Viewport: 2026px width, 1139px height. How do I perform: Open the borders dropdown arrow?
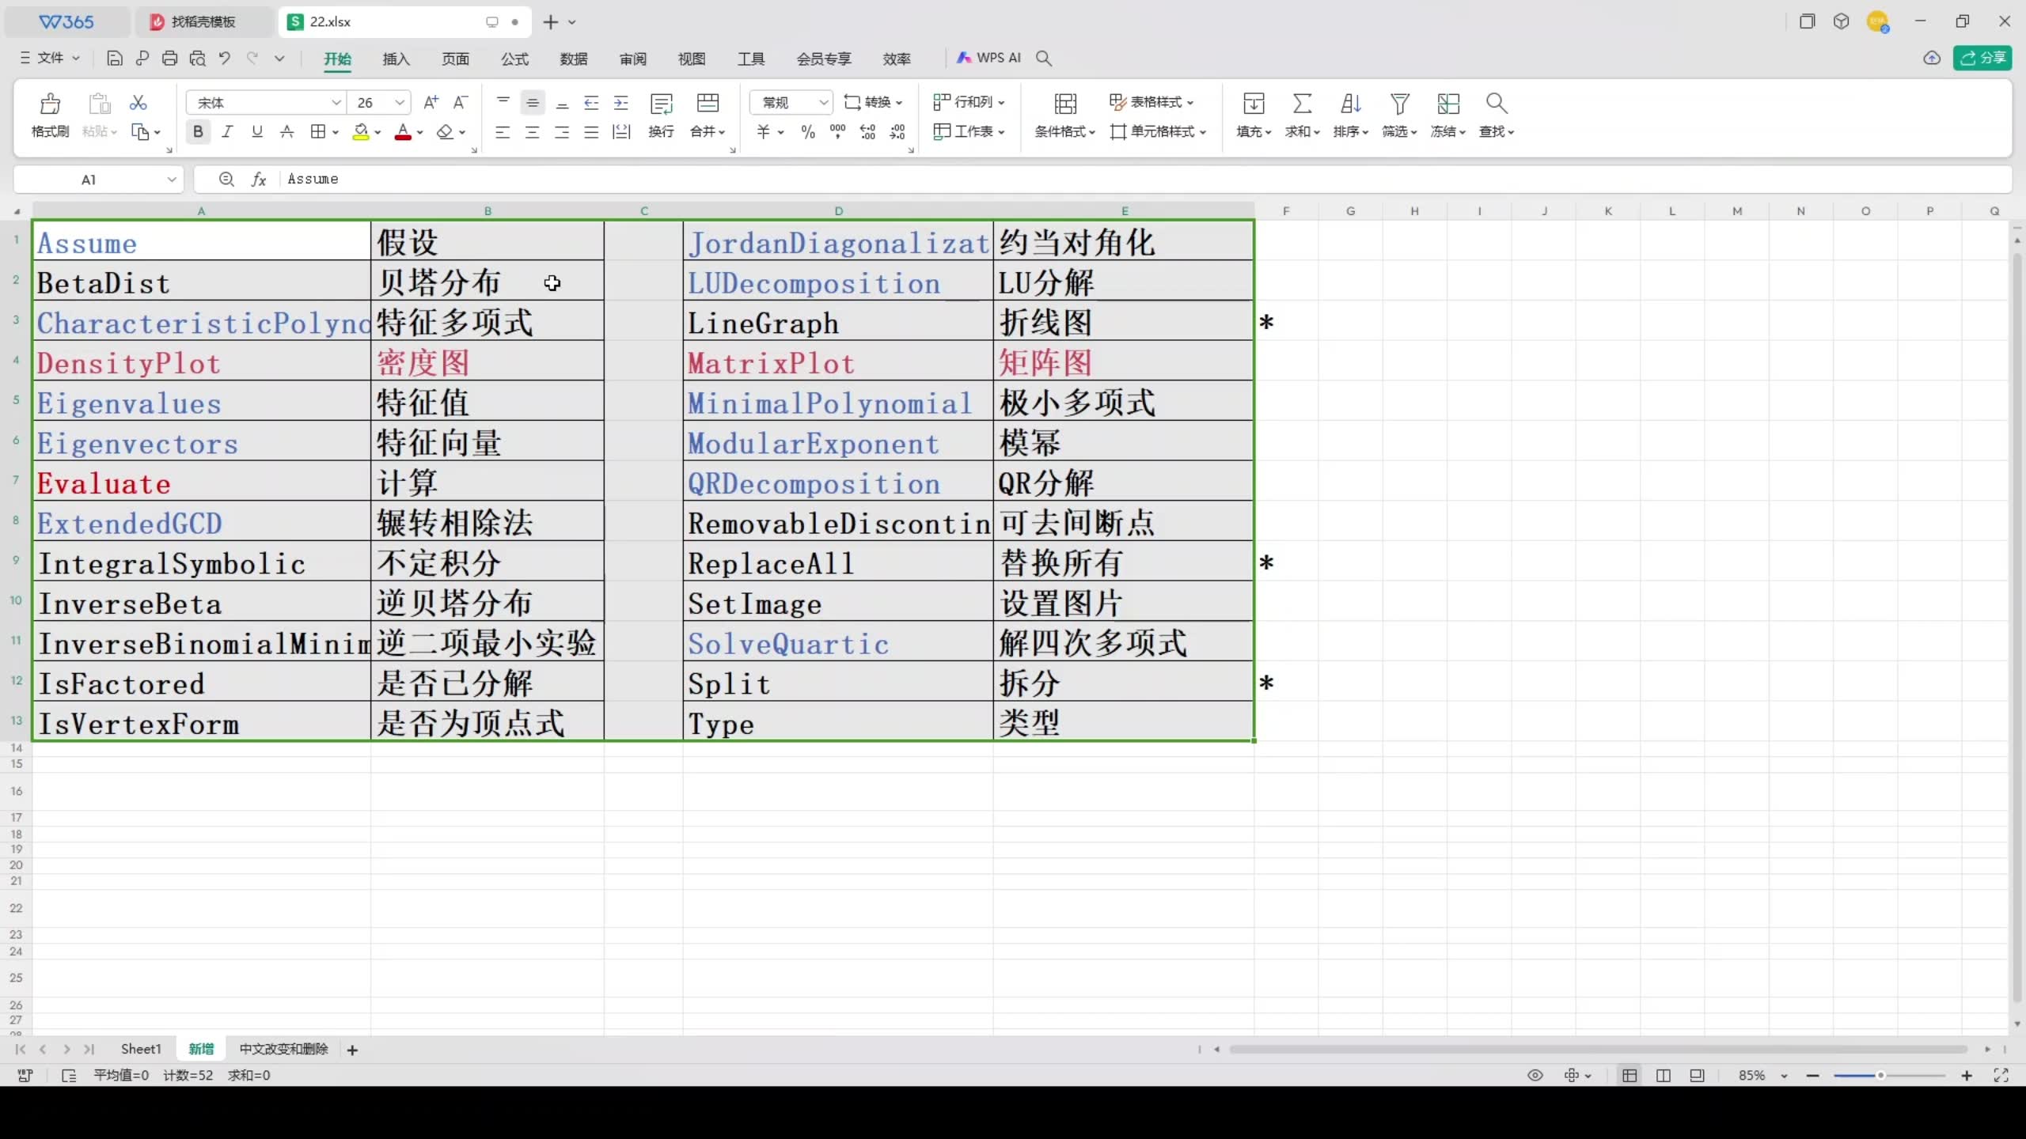(x=336, y=132)
